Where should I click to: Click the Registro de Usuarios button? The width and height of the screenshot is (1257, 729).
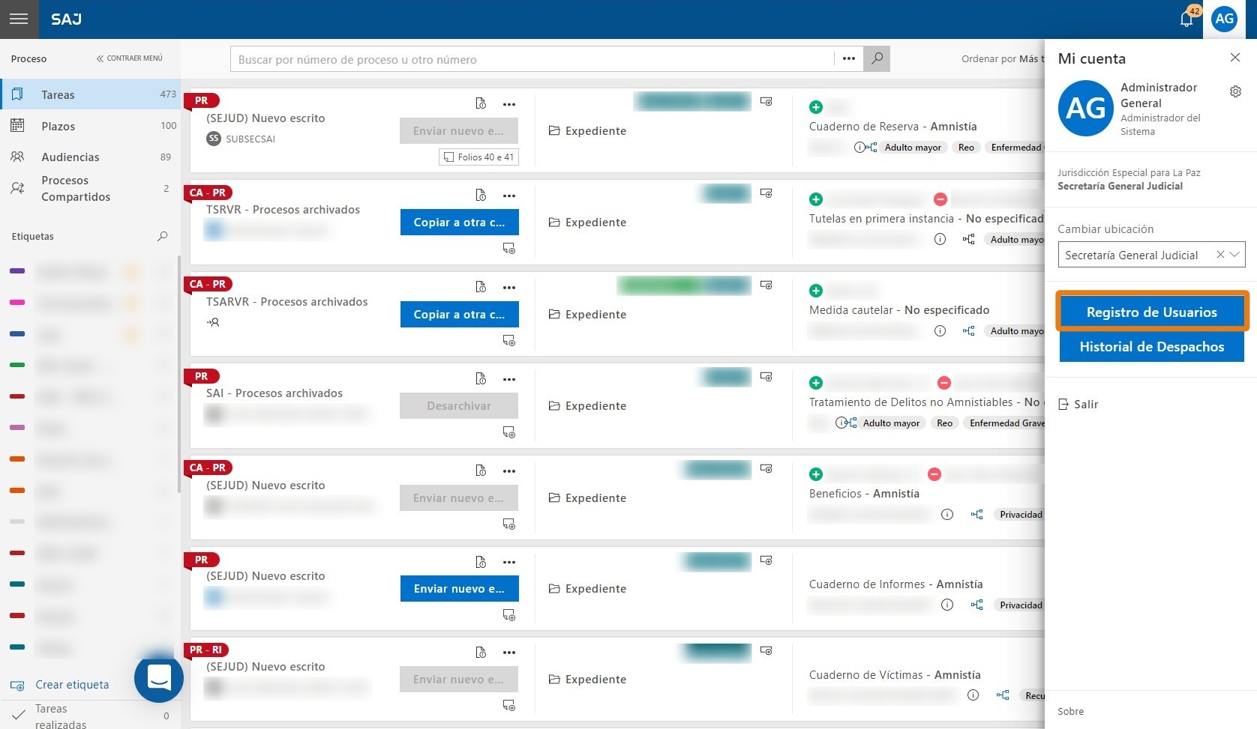point(1151,312)
